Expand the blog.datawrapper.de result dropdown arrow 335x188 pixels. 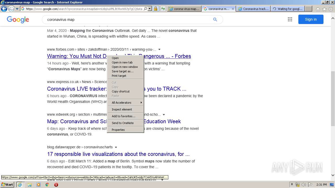click(x=116, y=147)
